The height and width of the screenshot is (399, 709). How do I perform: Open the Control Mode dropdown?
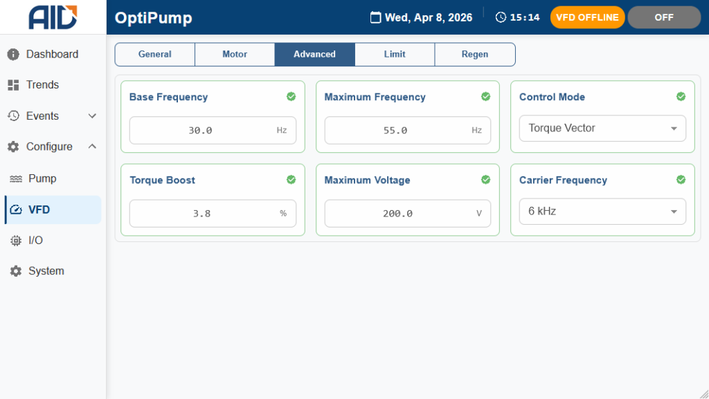pyautogui.click(x=602, y=129)
